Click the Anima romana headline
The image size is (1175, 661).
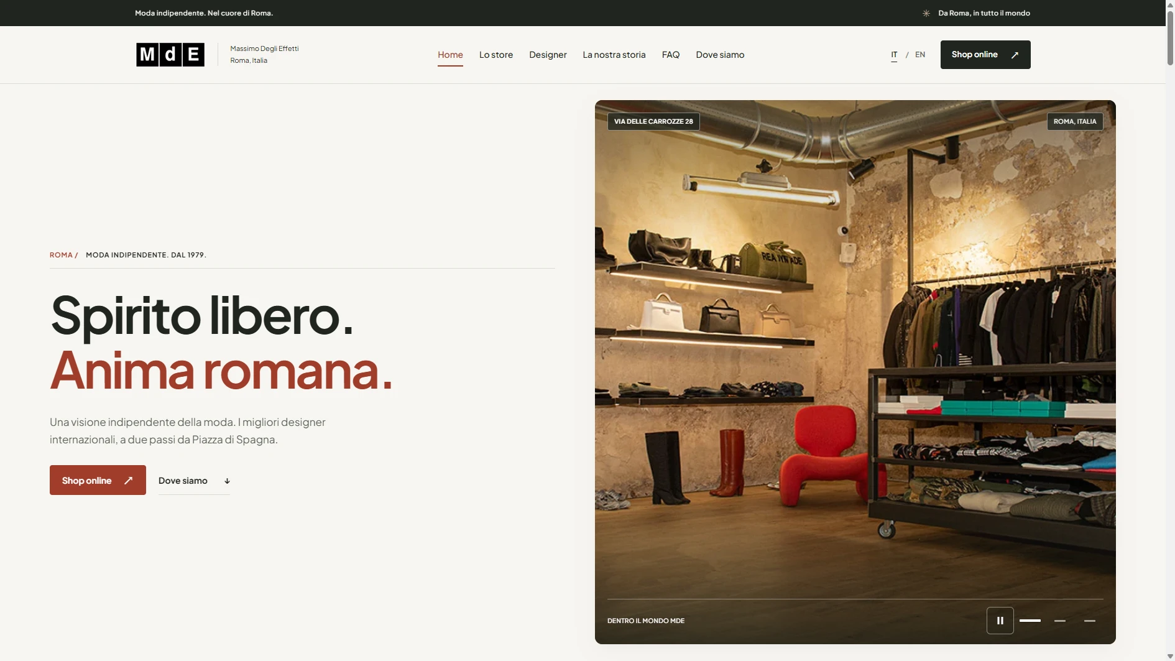[x=221, y=371]
